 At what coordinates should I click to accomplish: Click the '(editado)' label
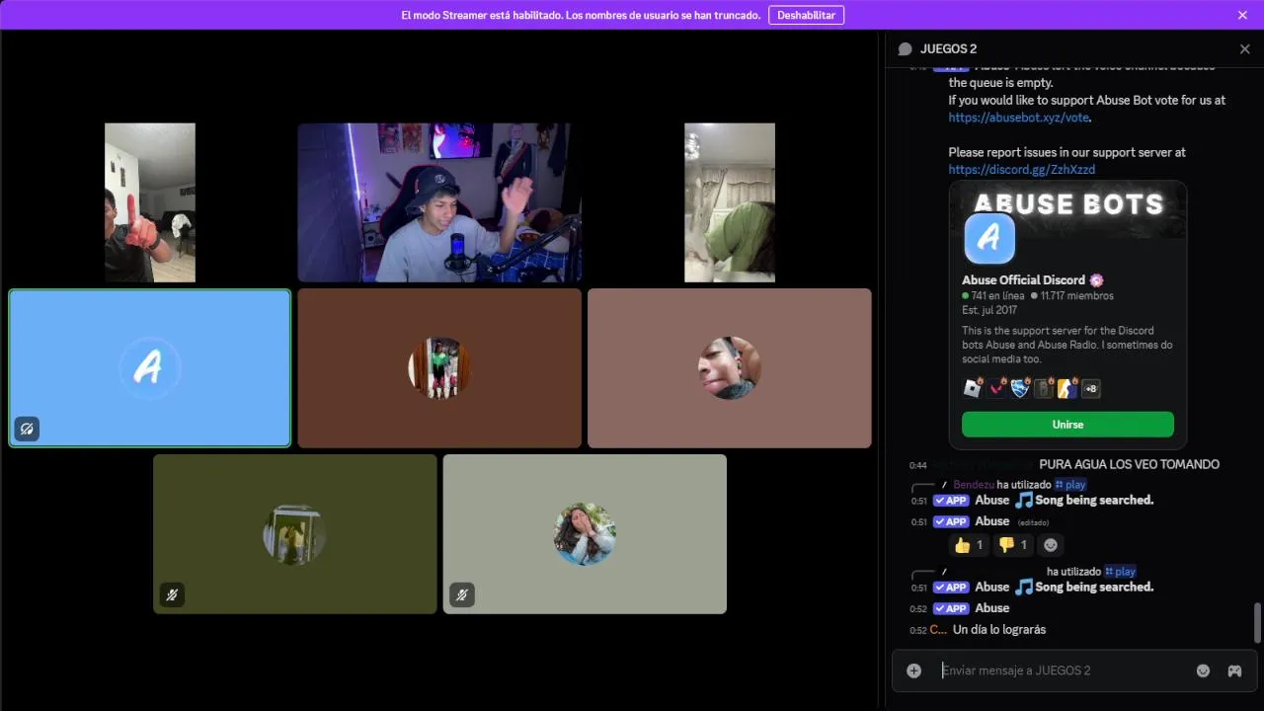point(1033,522)
